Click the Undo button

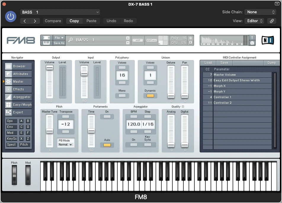[111, 21]
